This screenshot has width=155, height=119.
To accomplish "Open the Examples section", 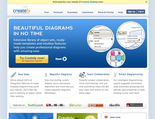I will (x=72, y=12).
